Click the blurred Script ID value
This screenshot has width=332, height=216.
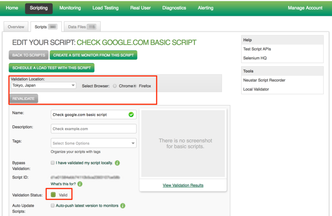click(x=85, y=177)
